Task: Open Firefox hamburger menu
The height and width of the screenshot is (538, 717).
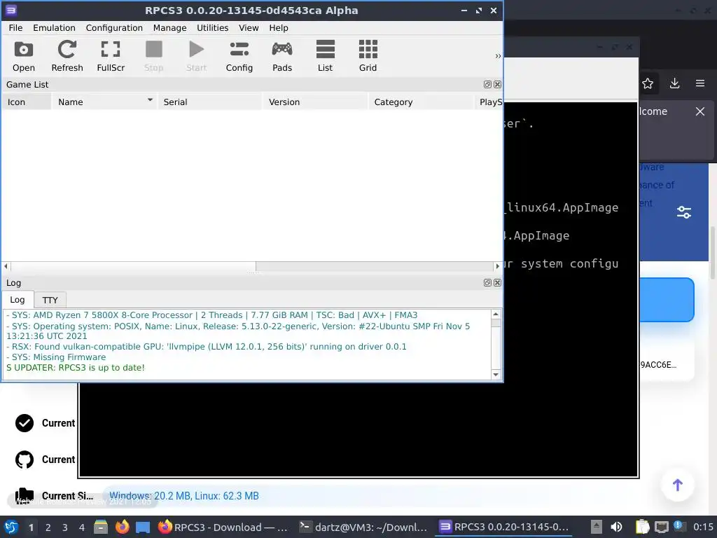Action: (x=700, y=83)
